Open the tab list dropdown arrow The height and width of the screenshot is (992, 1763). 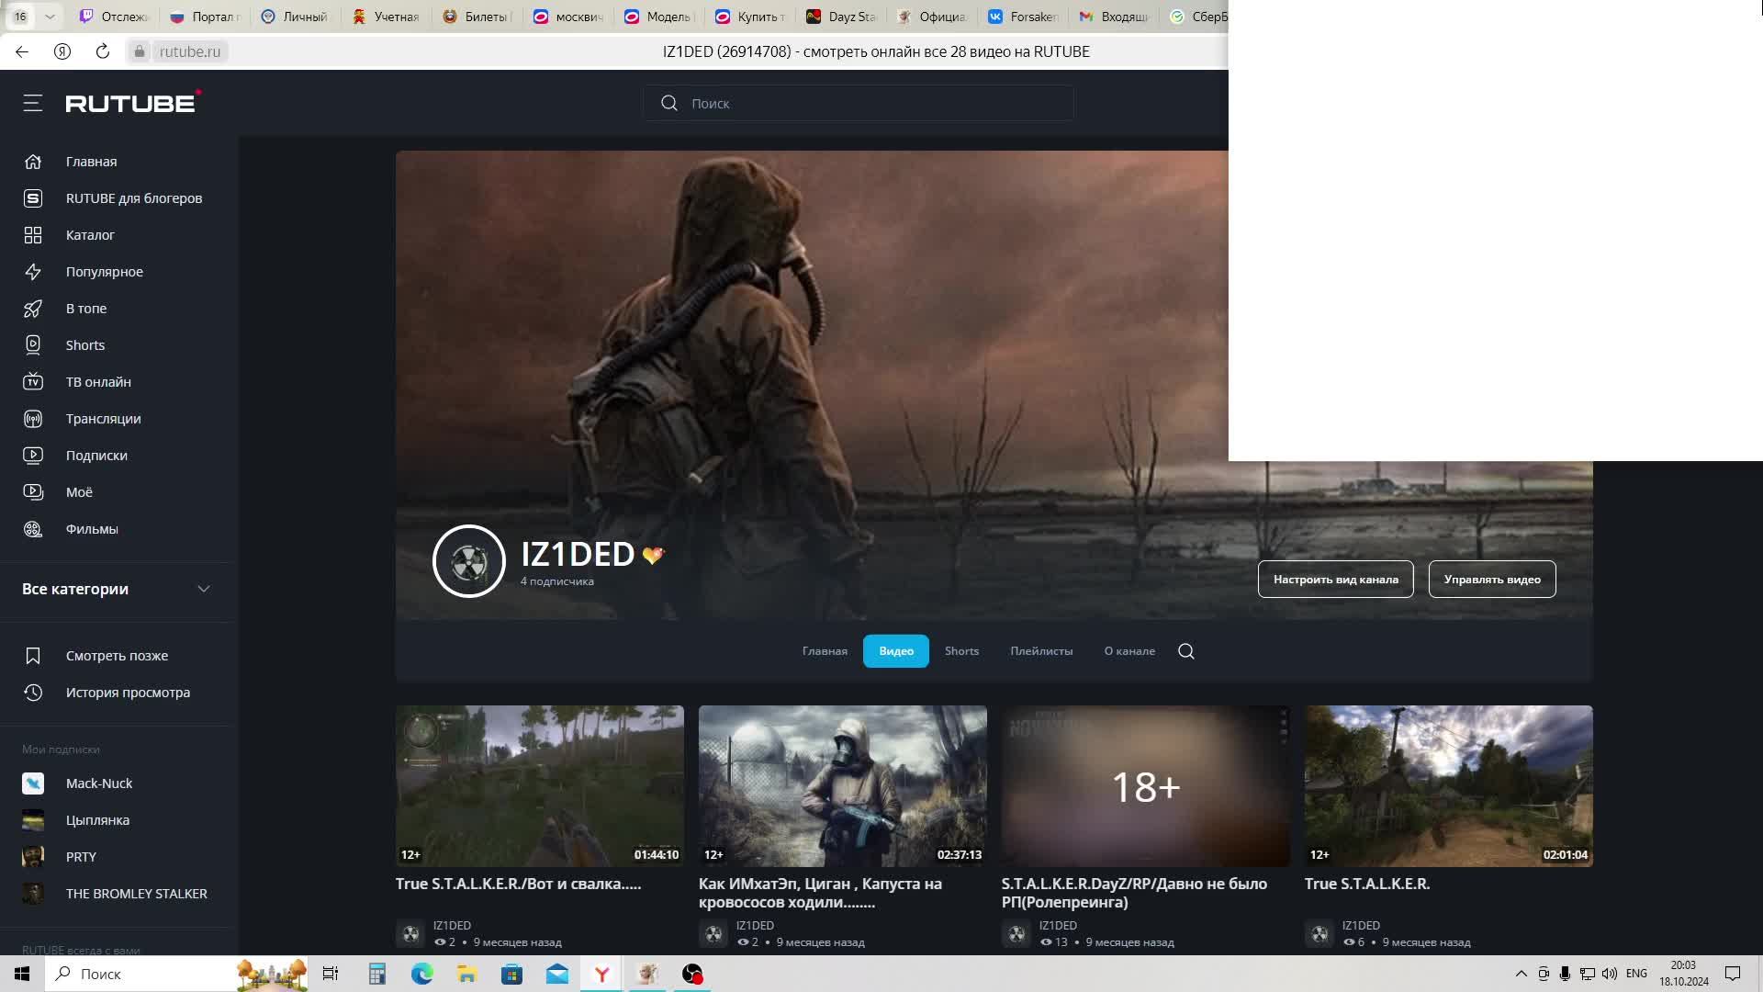[x=50, y=17]
